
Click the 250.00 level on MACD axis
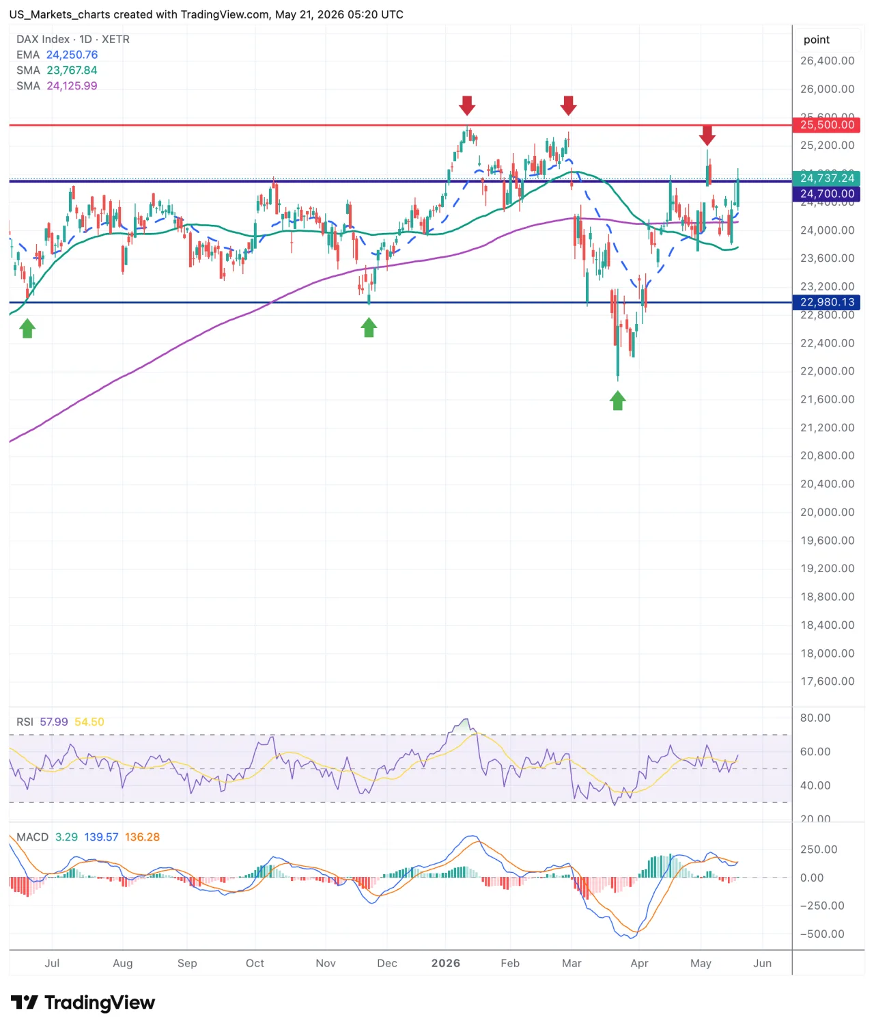pos(819,850)
